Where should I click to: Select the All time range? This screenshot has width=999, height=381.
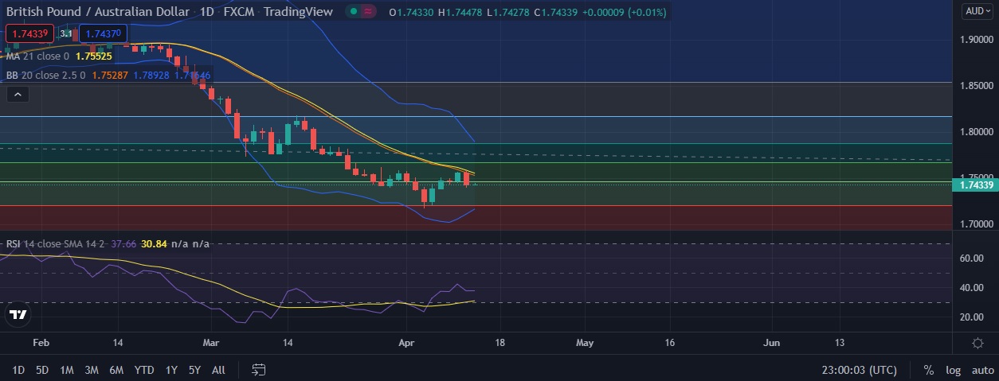coord(219,370)
